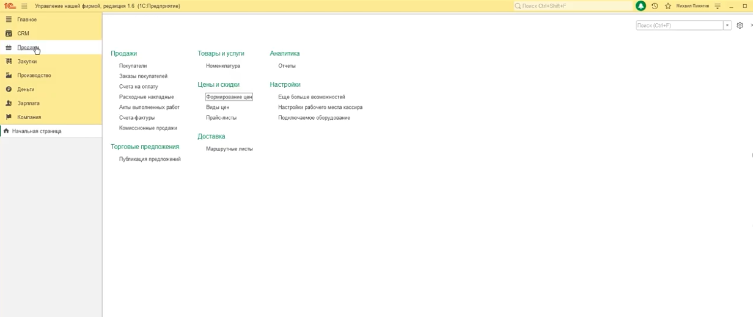Image resolution: width=753 pixels, height=317 pixels.
Task: Open Маршрутные листы link
Action: coord(229,149)
